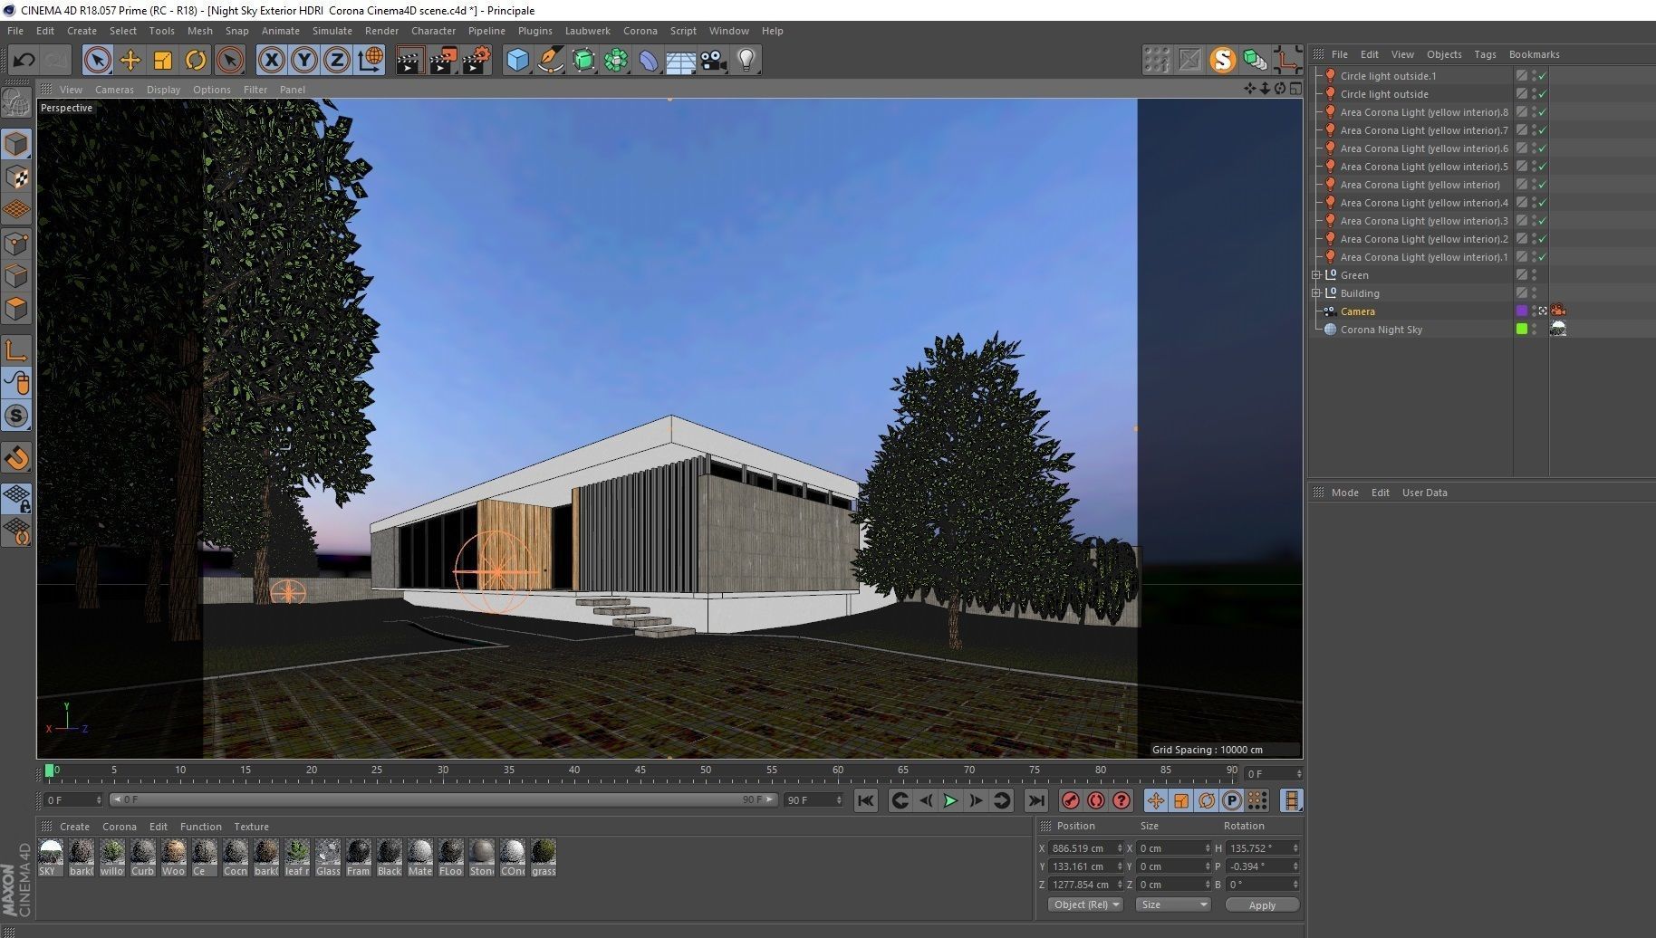Select the Corona Night Sky object
The height and width of the screenshot is (938, 1656).
pos(1381,330)
